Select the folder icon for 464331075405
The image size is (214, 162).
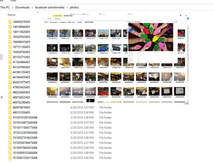pyautogui.click(x=10, y=82)
